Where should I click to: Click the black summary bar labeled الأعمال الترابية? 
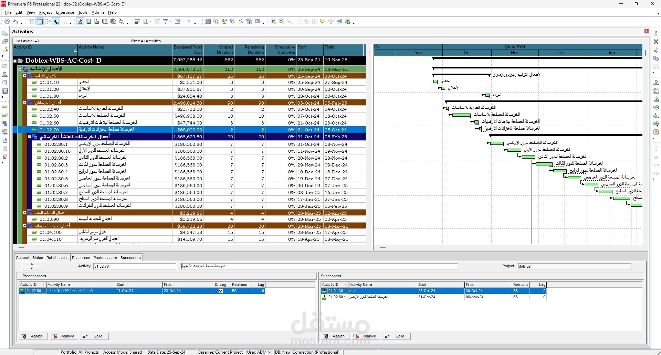(461, 75)
